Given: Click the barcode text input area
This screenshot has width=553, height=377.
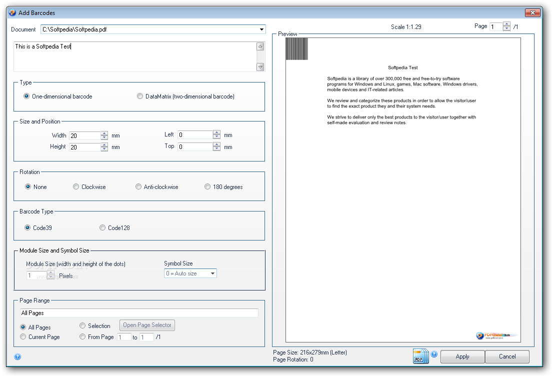Looking at the screenshot, I should (135, 57).
